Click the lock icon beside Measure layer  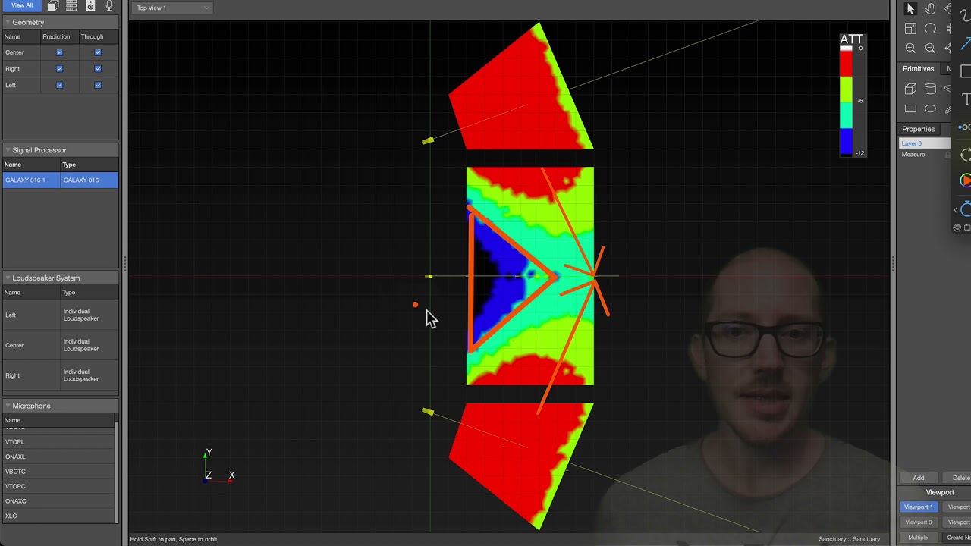coord(947,155)
